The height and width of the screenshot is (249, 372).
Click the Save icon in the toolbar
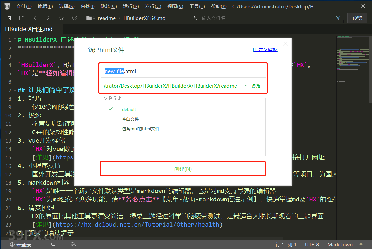click(x=21, y=18)
